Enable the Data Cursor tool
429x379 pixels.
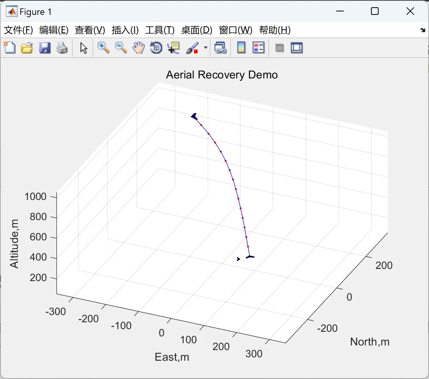(174, 48)
